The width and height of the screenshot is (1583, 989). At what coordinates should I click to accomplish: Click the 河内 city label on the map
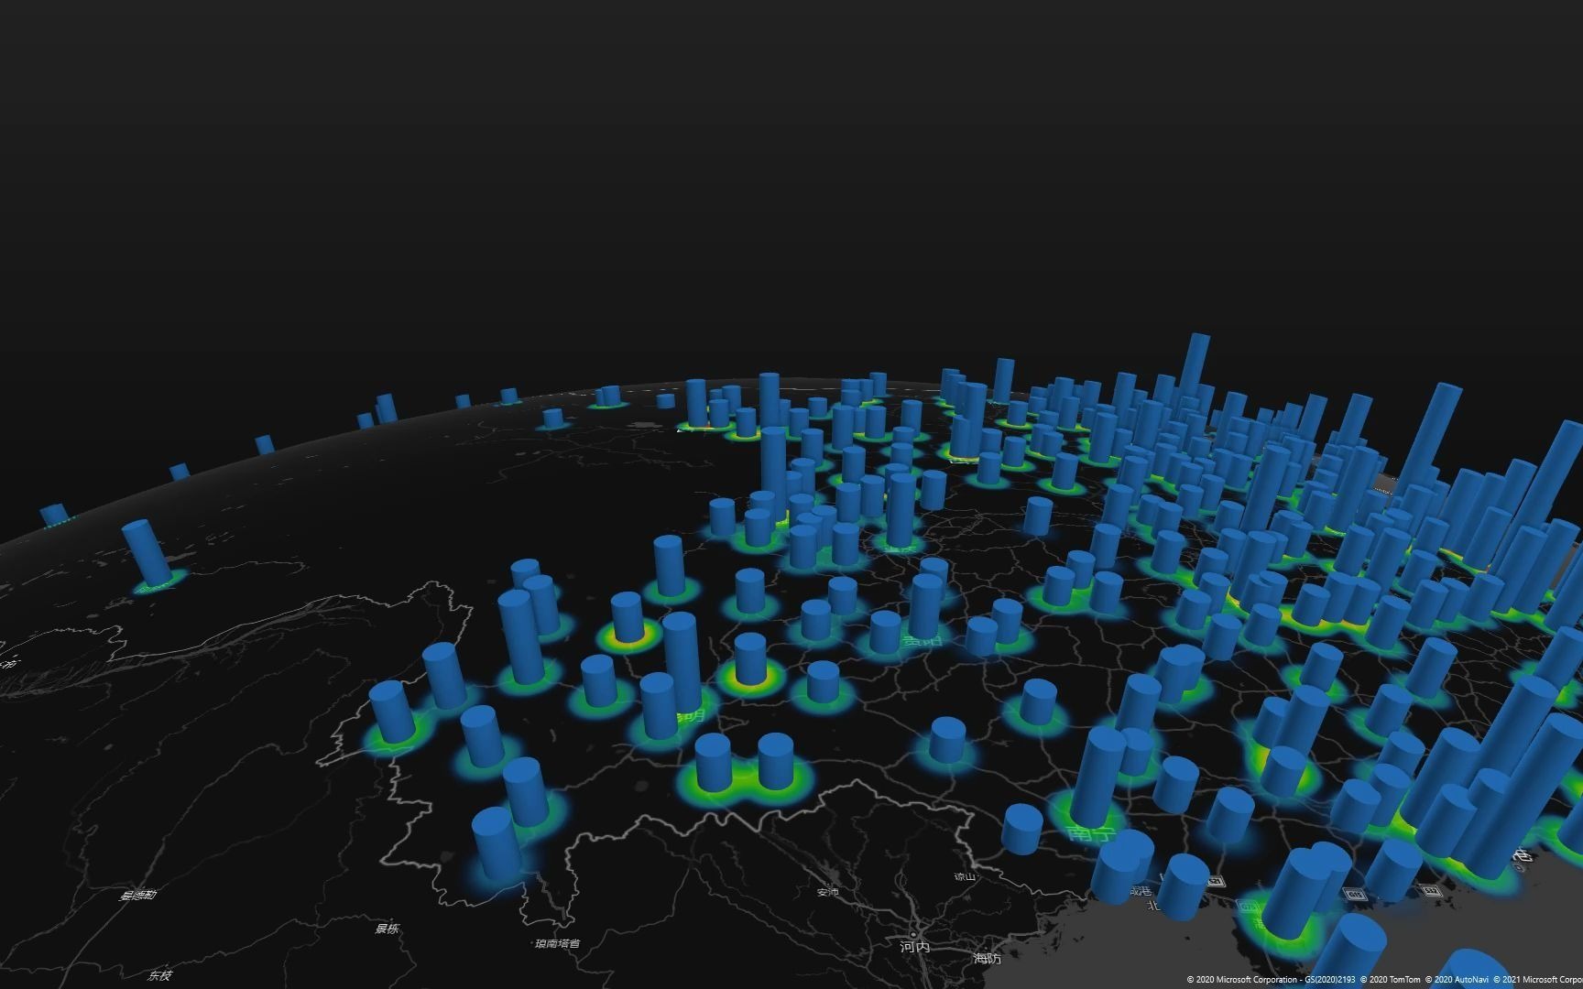(914, 946)
